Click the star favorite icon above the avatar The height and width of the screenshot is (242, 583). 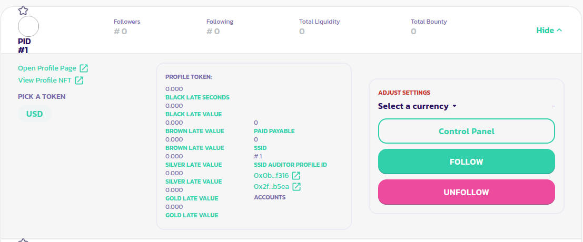23,10
